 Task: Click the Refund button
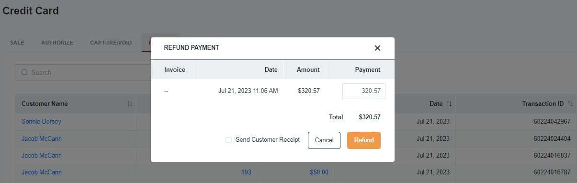(x=364, y=140)
